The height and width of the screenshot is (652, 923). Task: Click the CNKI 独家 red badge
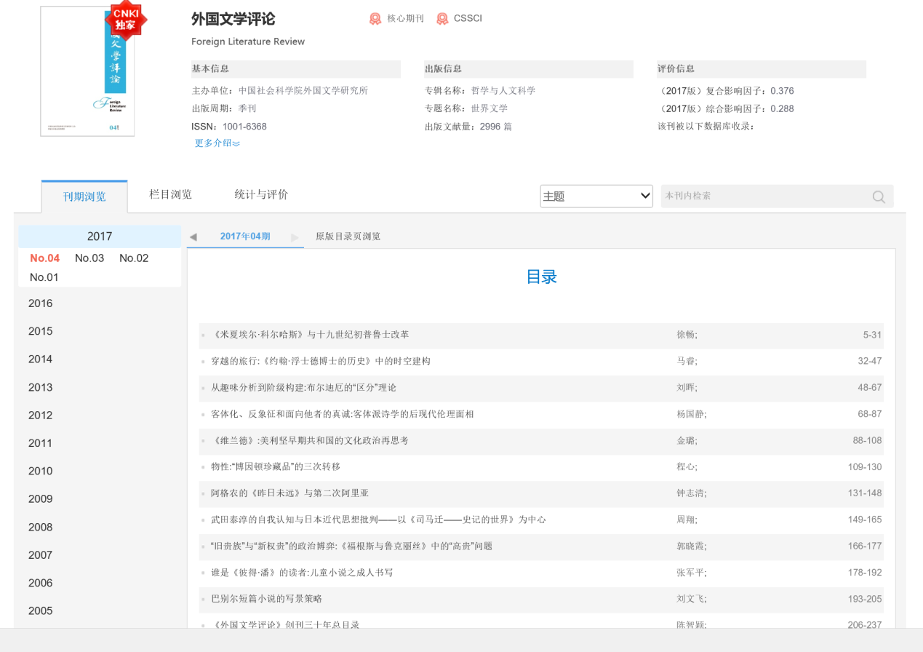coord(124,20)
